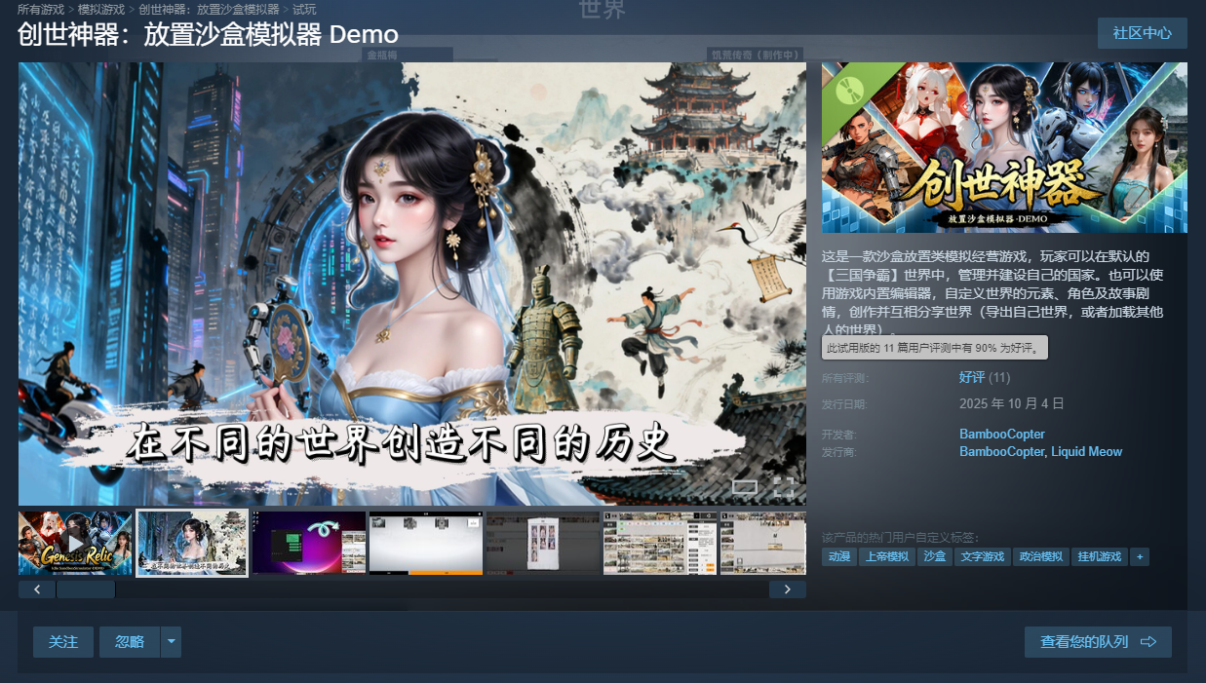Click the 好评 review summary link
The image size is (1206, 683).
point(972,377)
